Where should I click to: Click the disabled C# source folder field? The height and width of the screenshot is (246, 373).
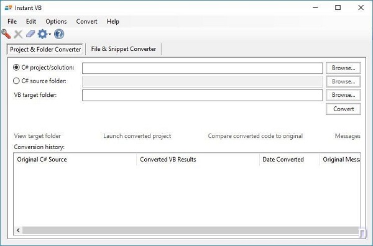point(203,82)
